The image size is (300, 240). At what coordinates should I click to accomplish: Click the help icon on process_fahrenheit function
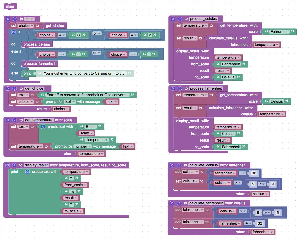coord(180,88)
